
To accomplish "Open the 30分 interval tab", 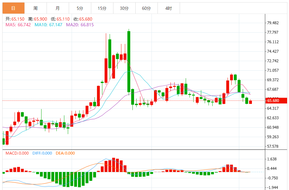I will (x=124, y=8).
